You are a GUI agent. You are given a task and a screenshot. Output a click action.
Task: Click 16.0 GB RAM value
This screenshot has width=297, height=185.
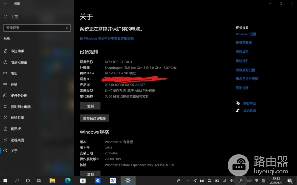point(120,74)
